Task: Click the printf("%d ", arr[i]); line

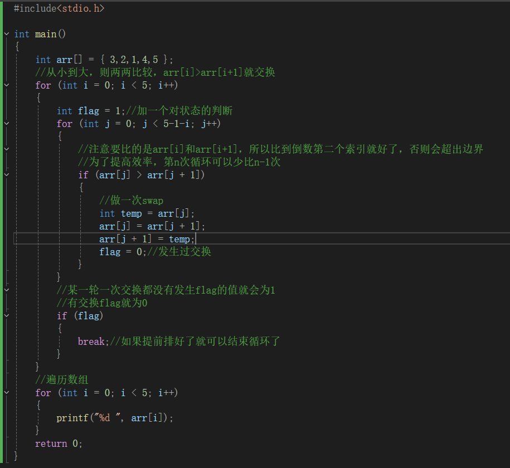Action: click(x=115, y=418)
